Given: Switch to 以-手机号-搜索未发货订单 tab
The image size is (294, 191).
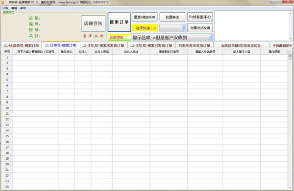Looking at the screenshot, I should (x=103, y=45).
